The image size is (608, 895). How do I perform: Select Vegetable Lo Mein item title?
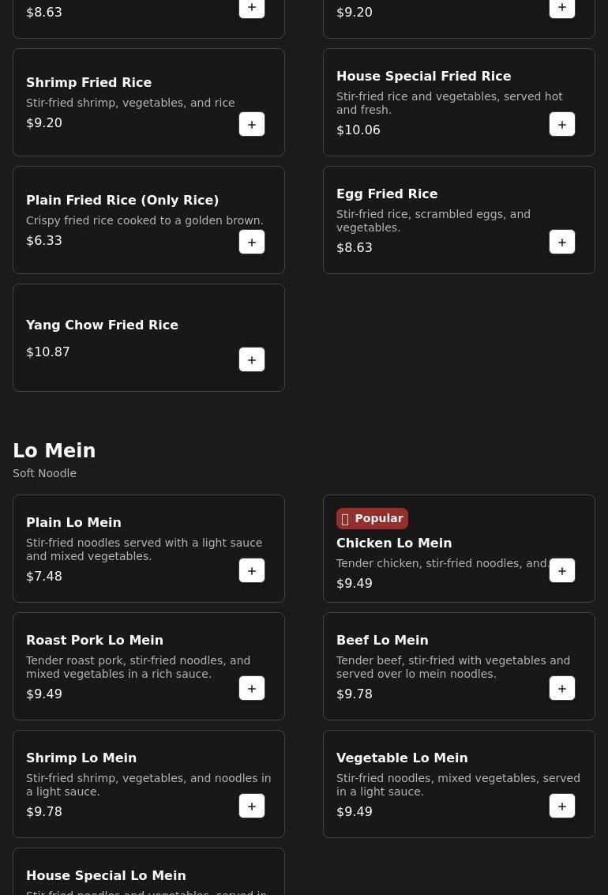click(402, 758)
